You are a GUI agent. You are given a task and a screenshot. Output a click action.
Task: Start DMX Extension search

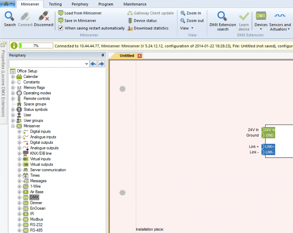(222, 17)
